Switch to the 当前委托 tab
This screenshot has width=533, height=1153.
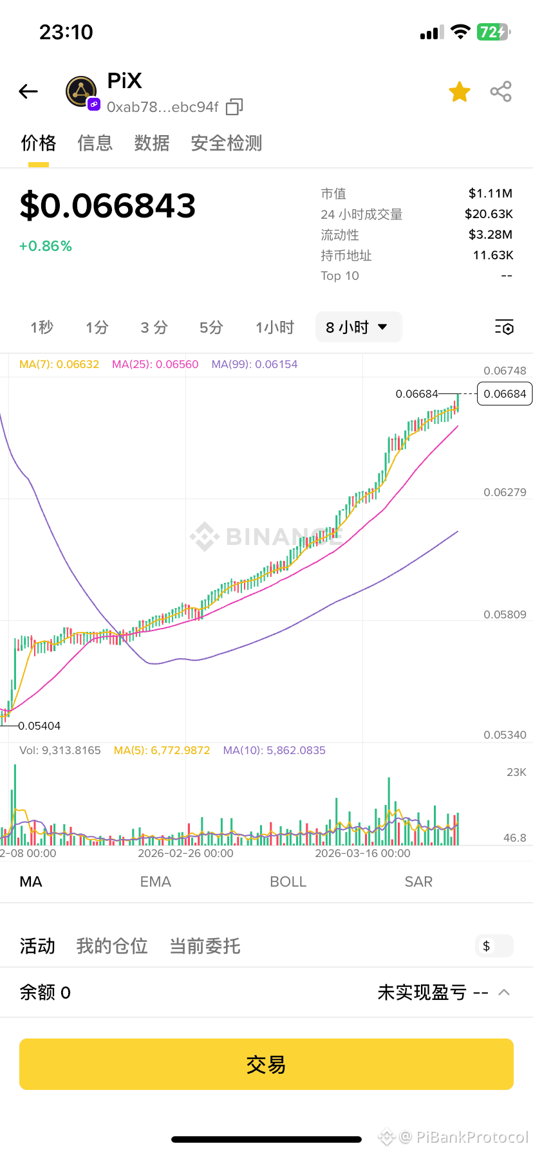(x=205, y=946)
